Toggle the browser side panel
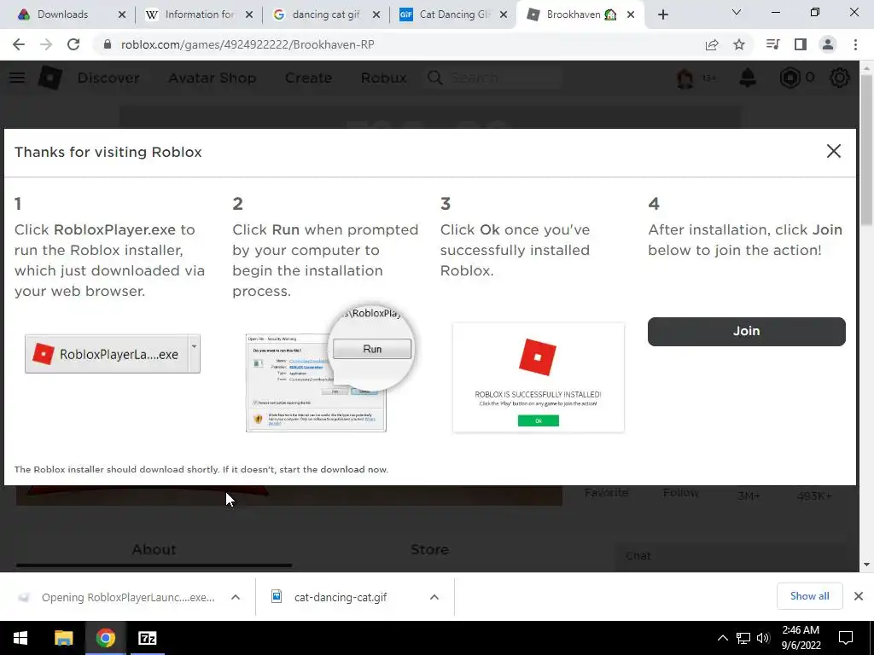874x655 pixels. pos(801,44)
